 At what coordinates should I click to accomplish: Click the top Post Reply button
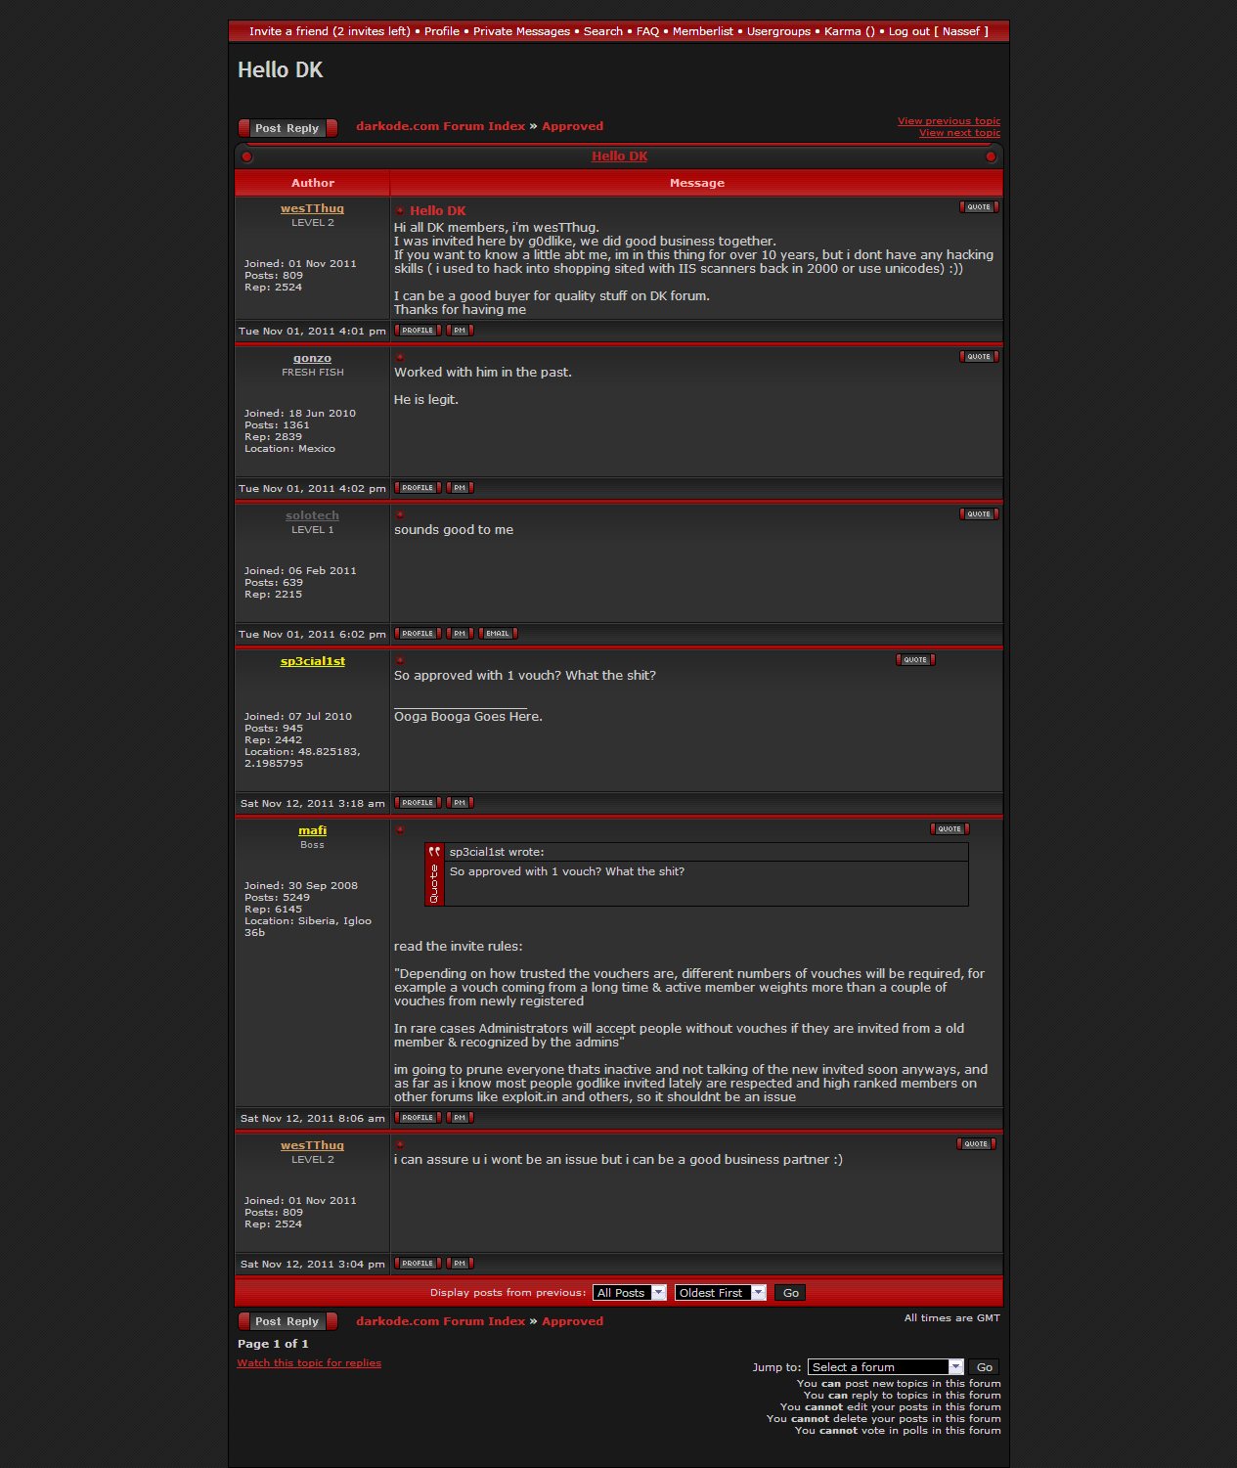(287, 128)
